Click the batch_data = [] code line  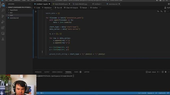coord(53,13)
